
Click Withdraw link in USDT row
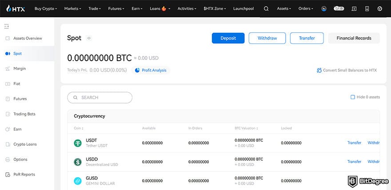click(x=374, y=143)
